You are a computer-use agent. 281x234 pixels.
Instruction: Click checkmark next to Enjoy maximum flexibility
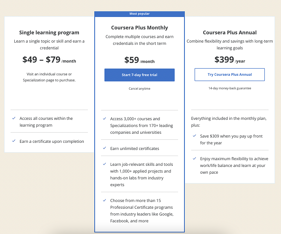(194, 158)
